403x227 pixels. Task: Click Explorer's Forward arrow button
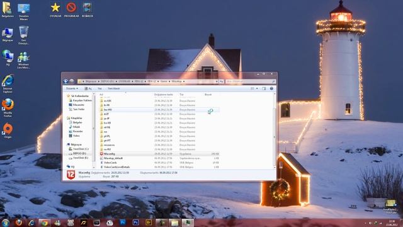[x=72, y=81]
